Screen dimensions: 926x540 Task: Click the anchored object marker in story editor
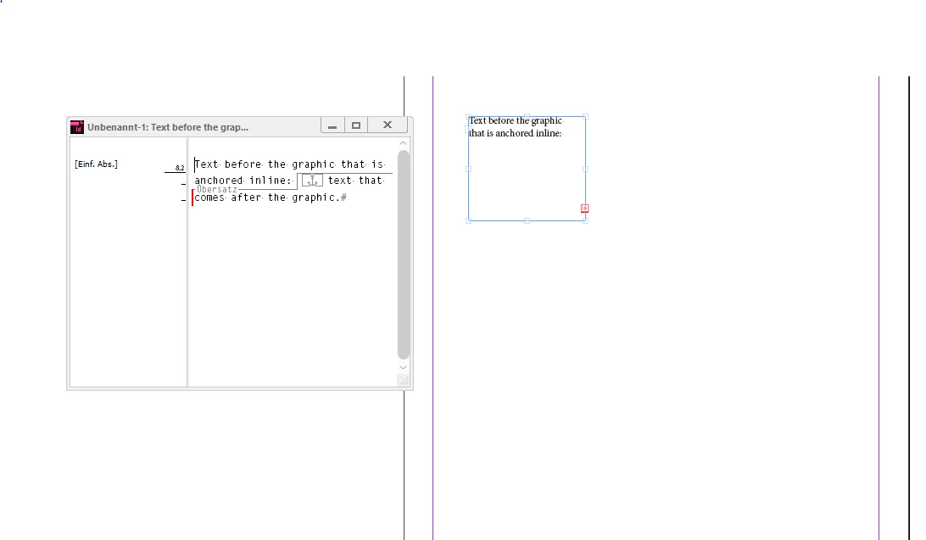(x=312, y=181)
